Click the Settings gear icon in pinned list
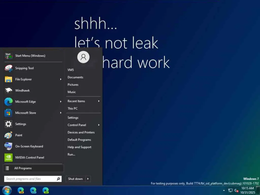Viewport: 260px width, 195px height. pos(8,124)
